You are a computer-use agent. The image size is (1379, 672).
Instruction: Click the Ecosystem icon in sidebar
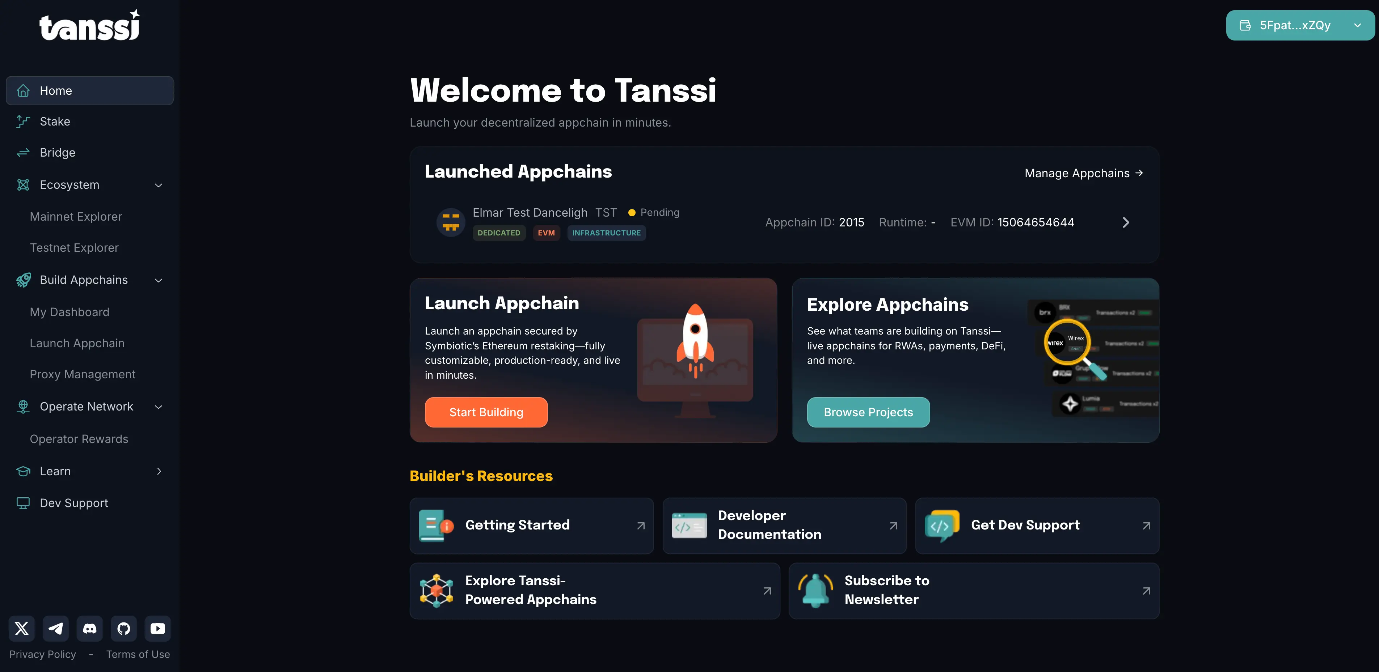pyautogui.click(x=23, y=184)
